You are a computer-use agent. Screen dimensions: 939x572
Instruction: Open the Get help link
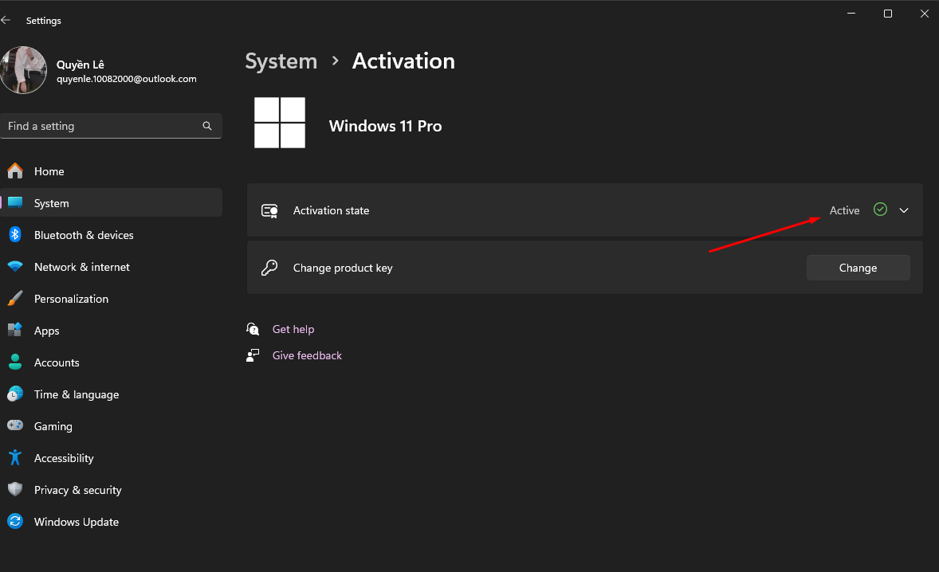[x=293, y=329]
